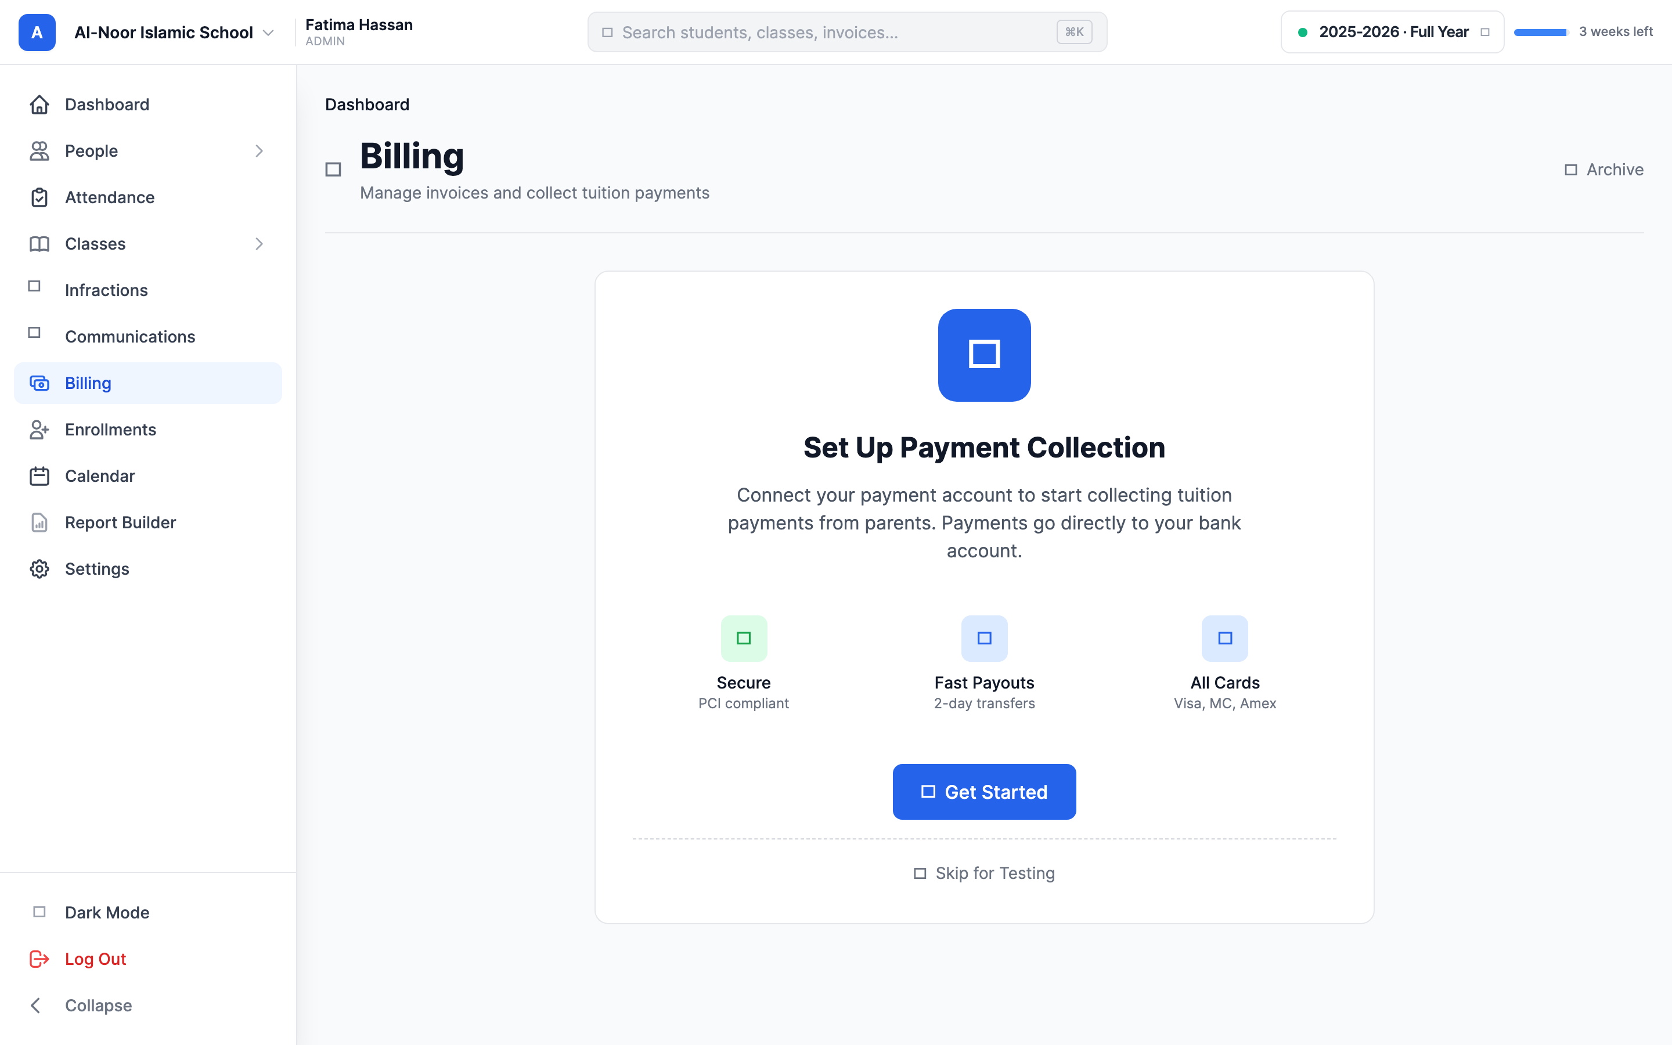Select Report Builder in the sidebar
Screen dimensions: 1672x1045
[148, 522]
